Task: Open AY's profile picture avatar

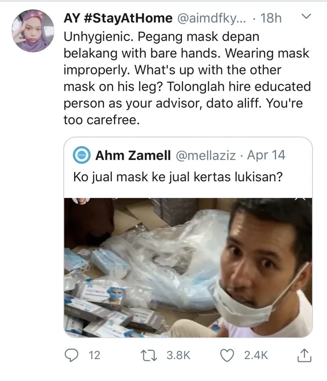Action: (x=33, y=31)
